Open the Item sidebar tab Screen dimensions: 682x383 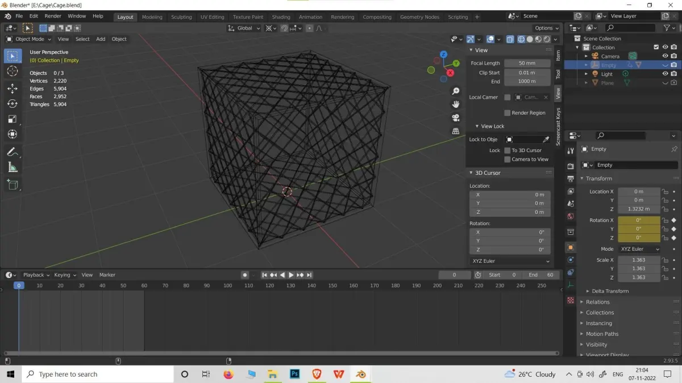(x=558, y=55)
